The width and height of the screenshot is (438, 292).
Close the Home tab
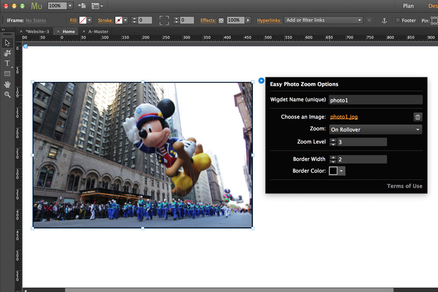point(58,31)
